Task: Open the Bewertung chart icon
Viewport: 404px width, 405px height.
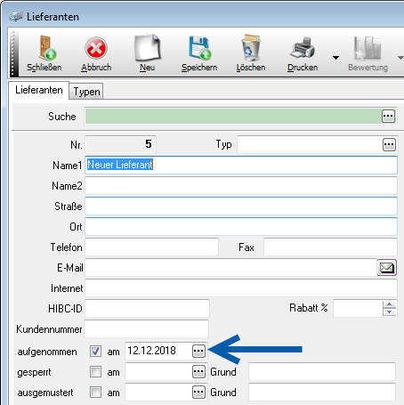Action: pos(368,48)
